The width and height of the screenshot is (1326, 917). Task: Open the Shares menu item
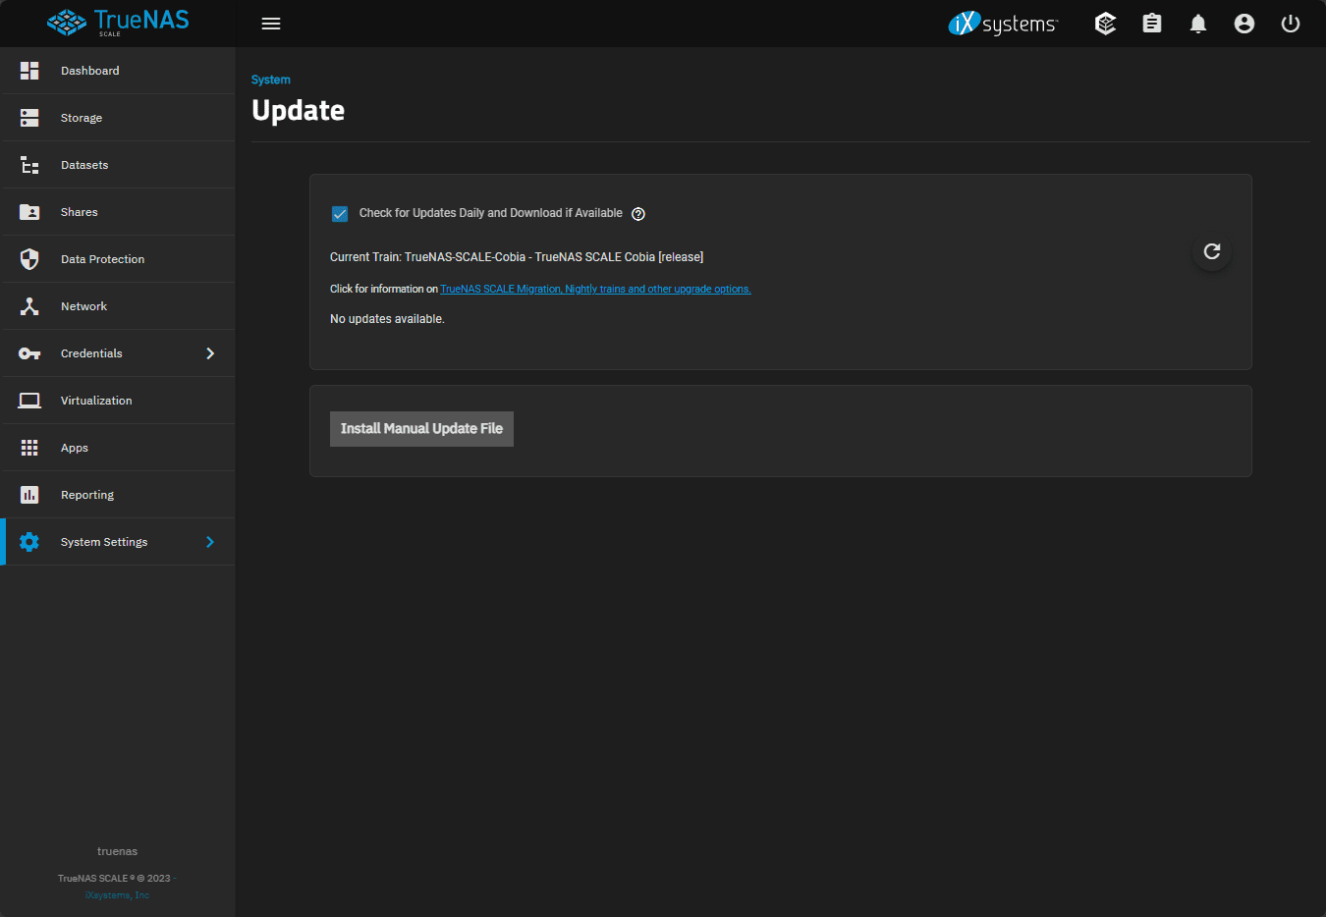(x=118, y=212)
